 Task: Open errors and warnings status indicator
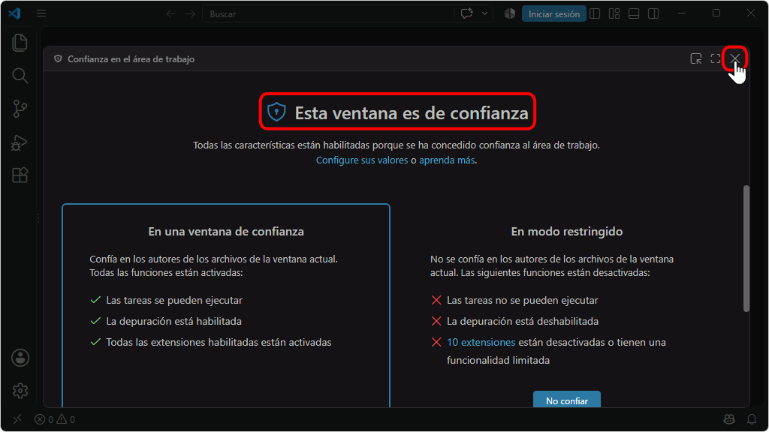click(x=55, y=419)
